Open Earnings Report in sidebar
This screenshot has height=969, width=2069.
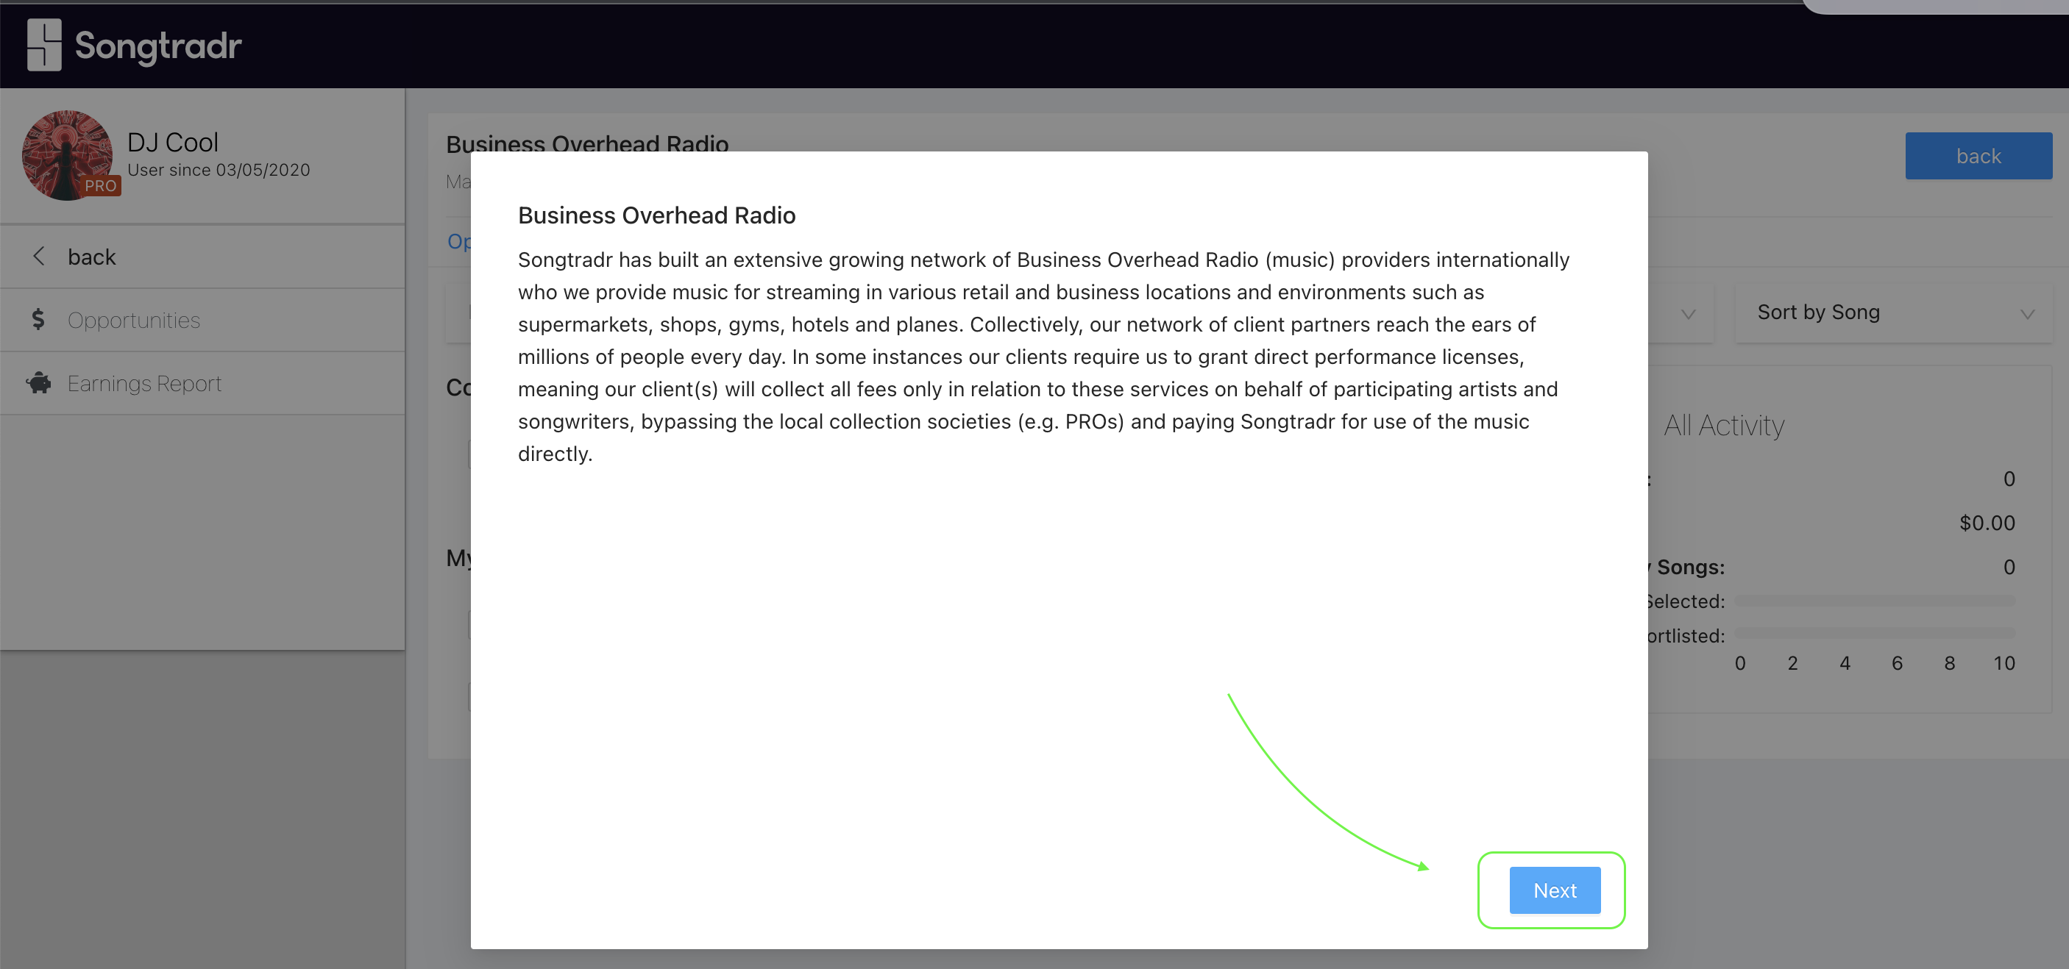[x=202, y=383]
